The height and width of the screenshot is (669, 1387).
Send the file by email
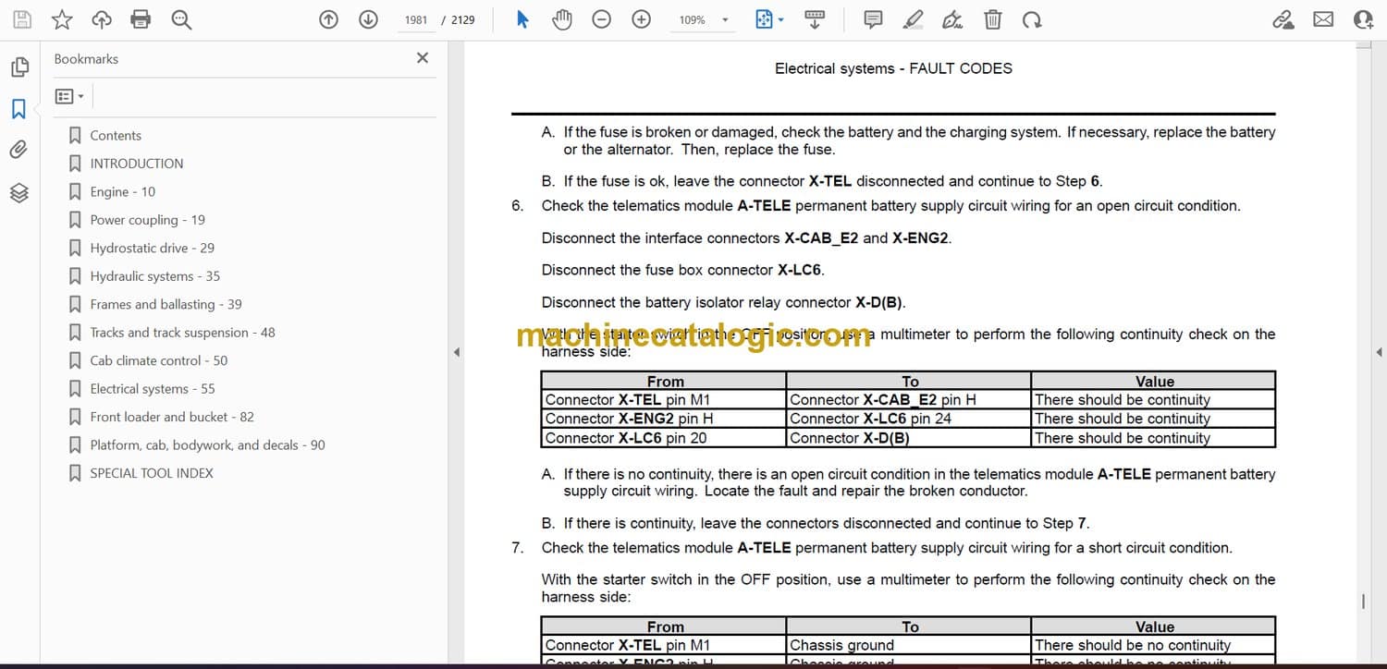(1323, 19)
